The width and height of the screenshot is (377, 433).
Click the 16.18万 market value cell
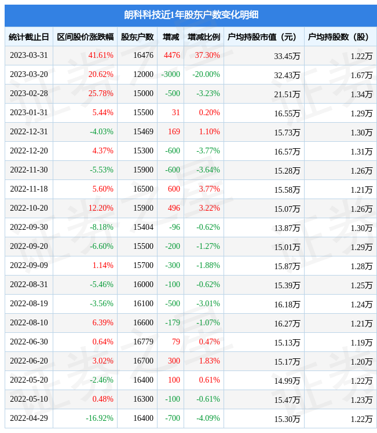point(287,304)
